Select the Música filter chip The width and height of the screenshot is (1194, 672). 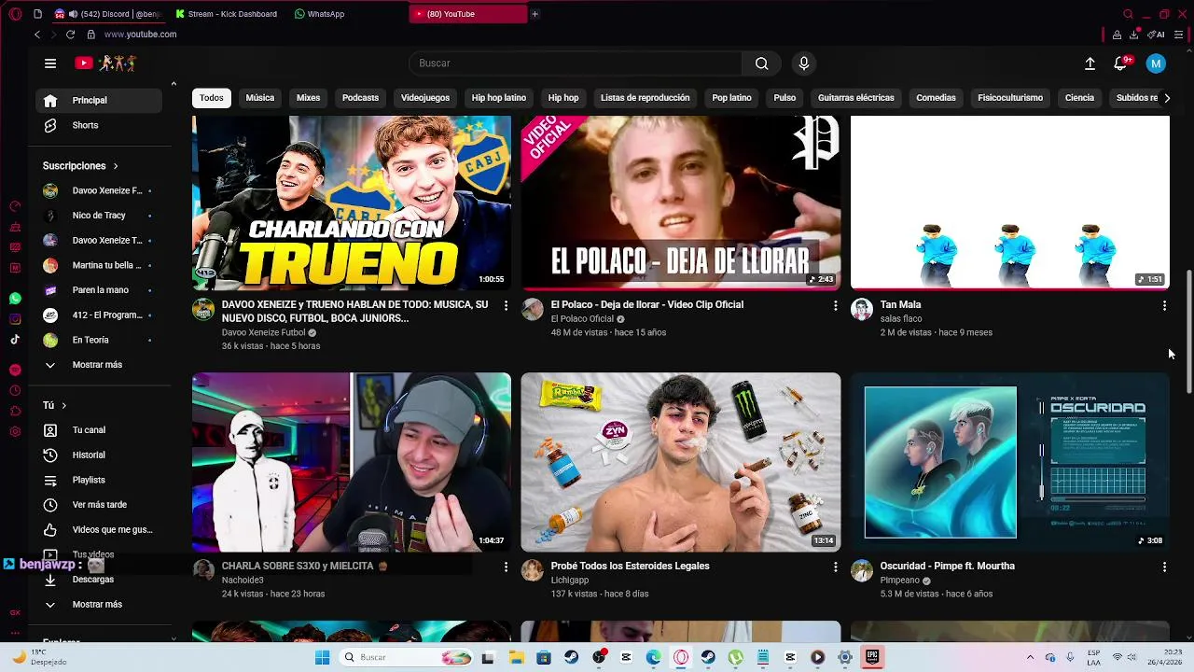(260, 98)
